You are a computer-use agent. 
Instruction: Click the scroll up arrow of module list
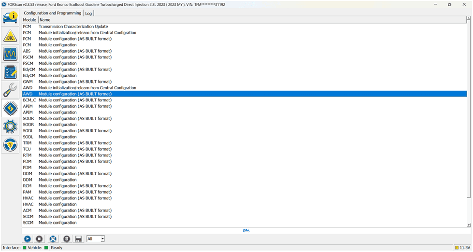(x=469, y=19)
